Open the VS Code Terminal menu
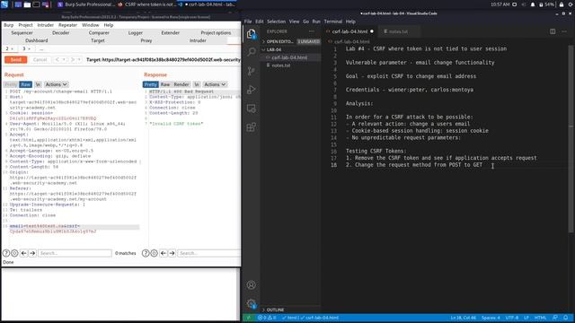Image resolution: width=575 pixels, height=323 pixels. 333,22
